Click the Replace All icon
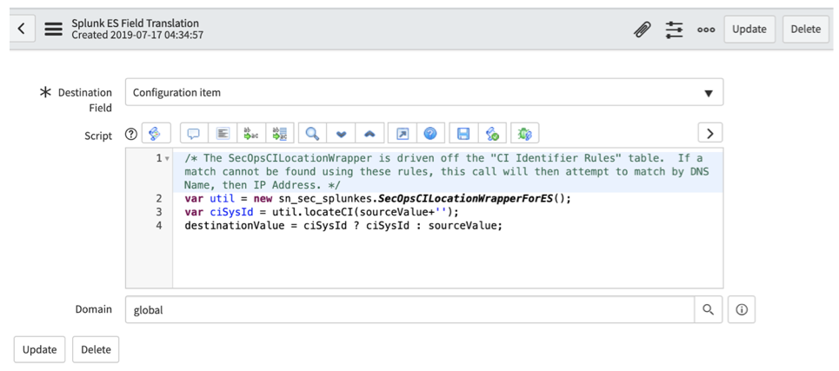 click(279, 134)
